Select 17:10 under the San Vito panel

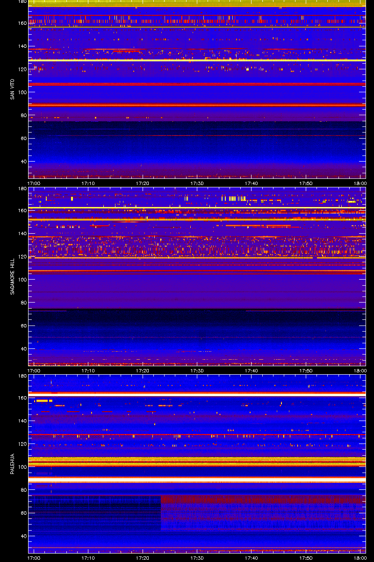[x=88, y=183]
